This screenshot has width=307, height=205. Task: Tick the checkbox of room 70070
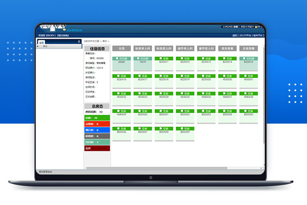[x=138, y=59]
